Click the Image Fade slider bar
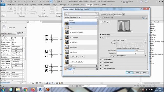 coord(126,51)
